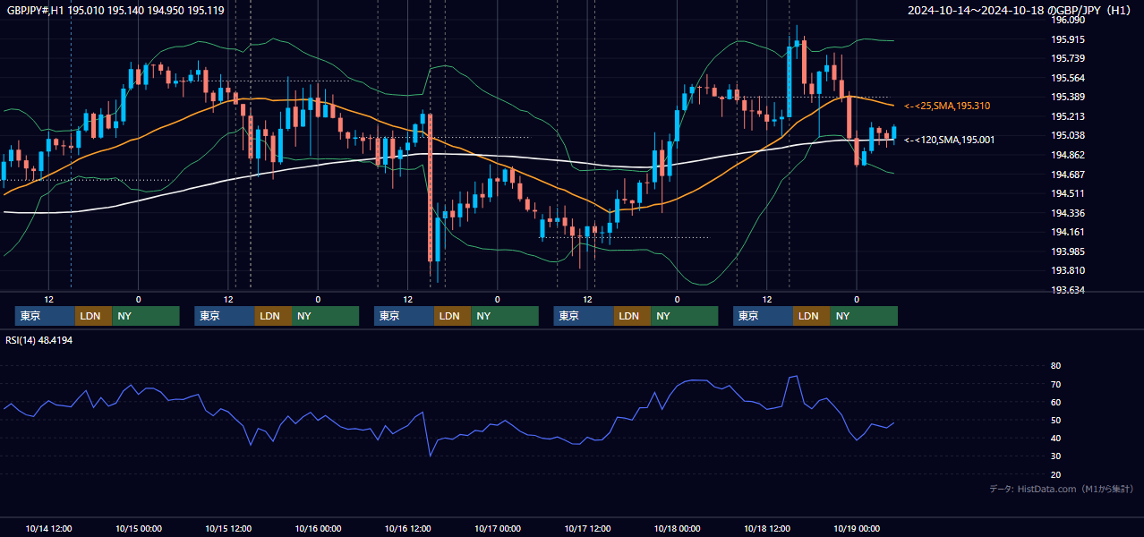This screenshot has height=537, width=1144.
Task: Pick the 10/17 12:00 time label
Action: (x=587, y=528)
